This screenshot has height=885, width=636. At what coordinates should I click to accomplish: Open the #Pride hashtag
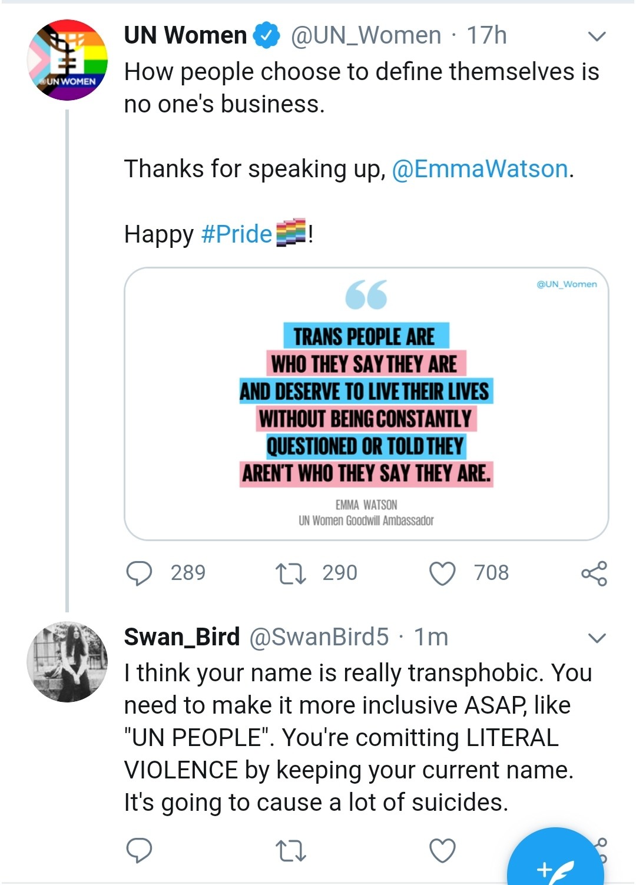[236, 234]
